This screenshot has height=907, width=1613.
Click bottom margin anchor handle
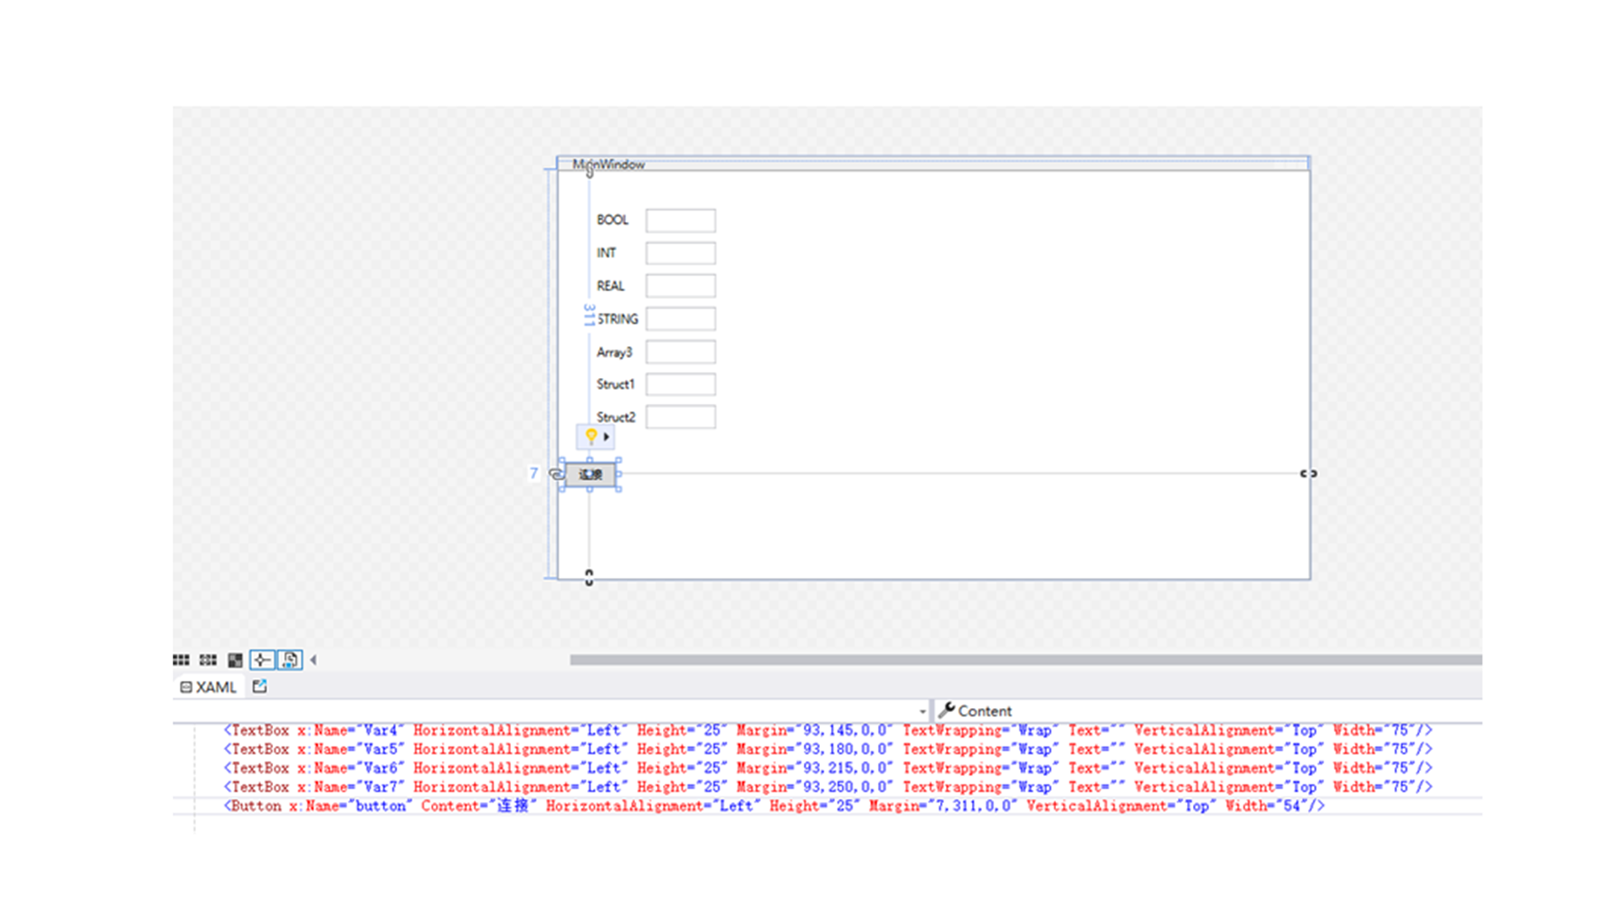pyautogui.click(x=589, y=578)
